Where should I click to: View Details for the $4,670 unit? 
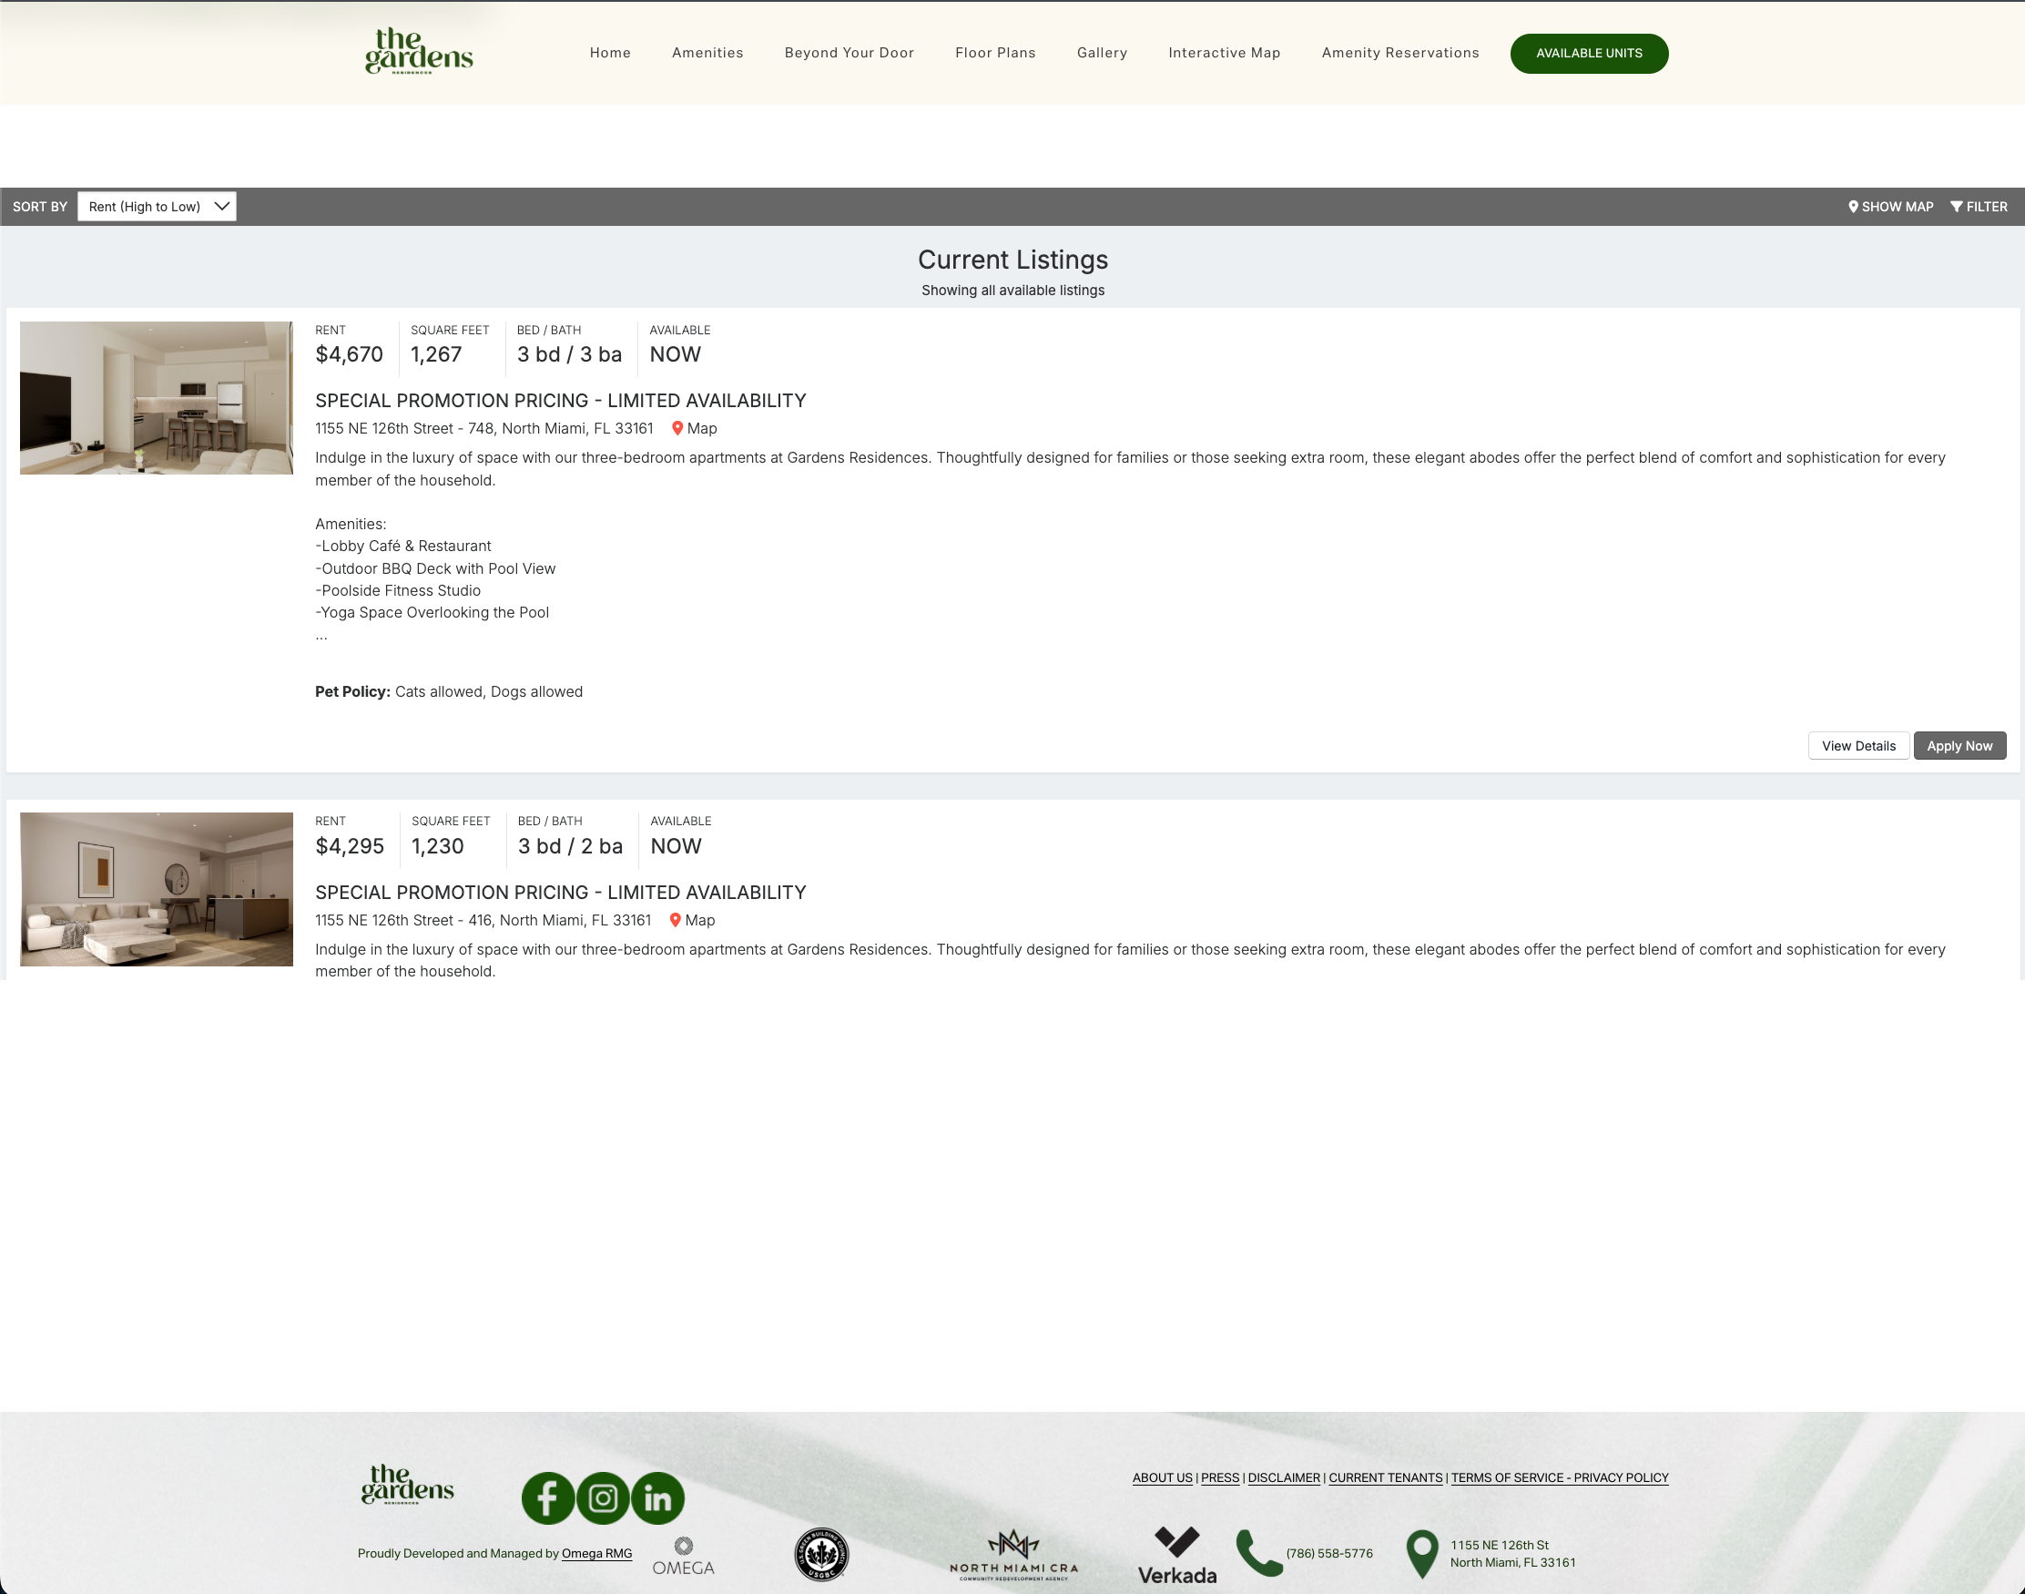click(1858, 746)
